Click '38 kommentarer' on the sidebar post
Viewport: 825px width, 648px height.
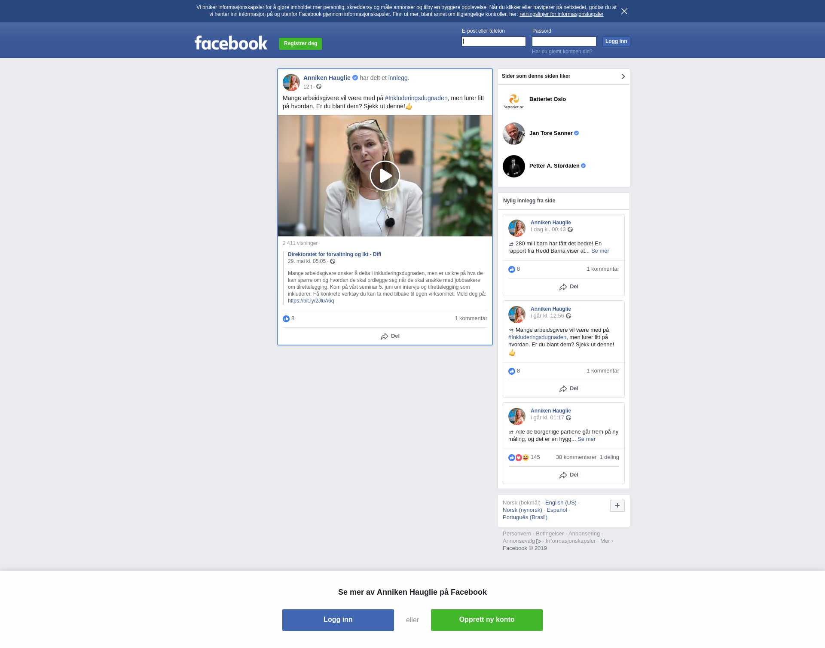tap(576, 457)
